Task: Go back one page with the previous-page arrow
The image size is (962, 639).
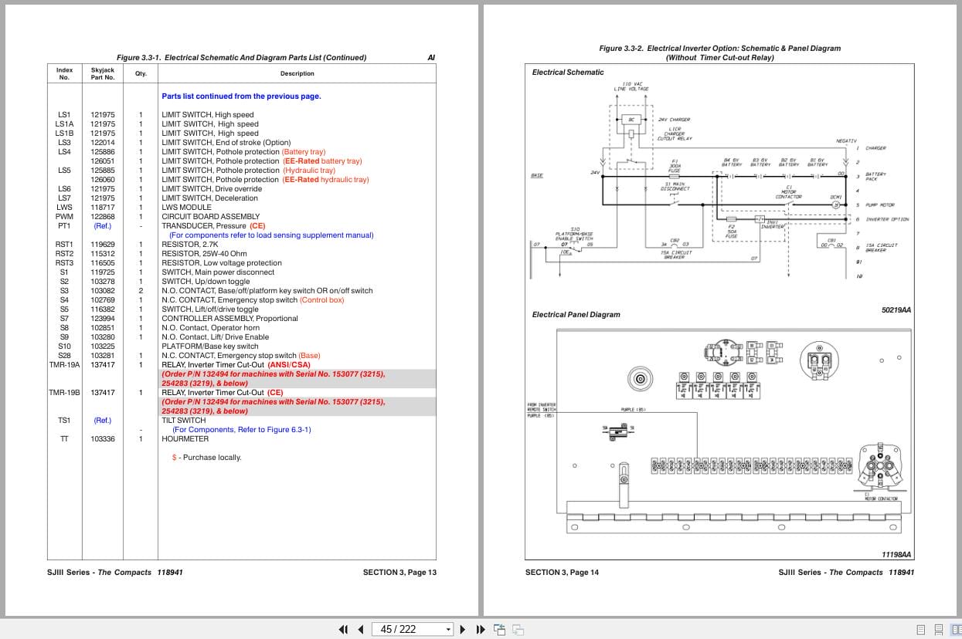Action: point(360,629)
